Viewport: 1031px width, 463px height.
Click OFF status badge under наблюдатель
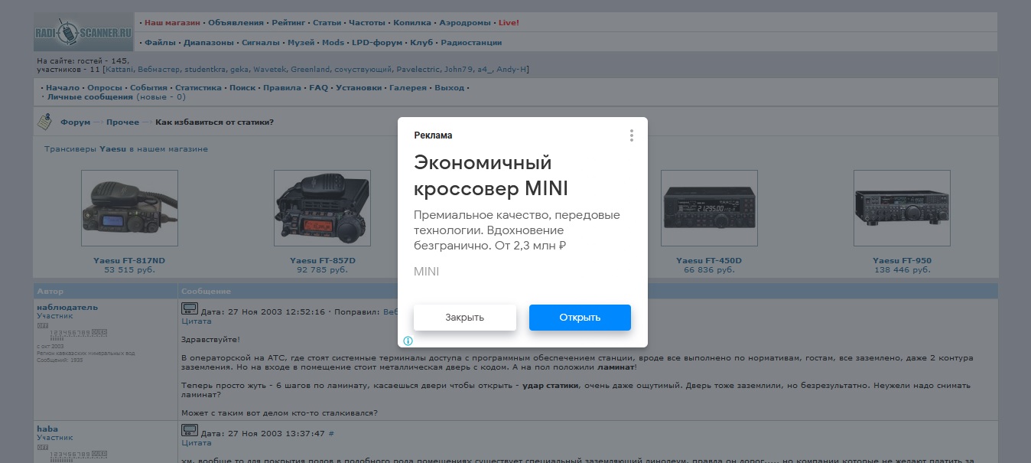click(43, 325)
